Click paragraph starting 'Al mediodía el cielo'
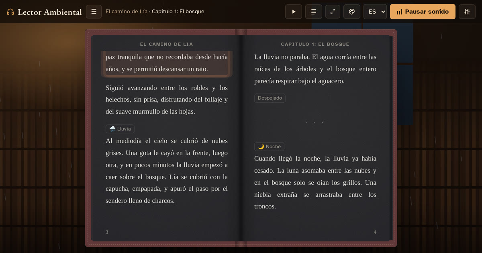This screenshot has height=253, width=482. pos(167,171)
